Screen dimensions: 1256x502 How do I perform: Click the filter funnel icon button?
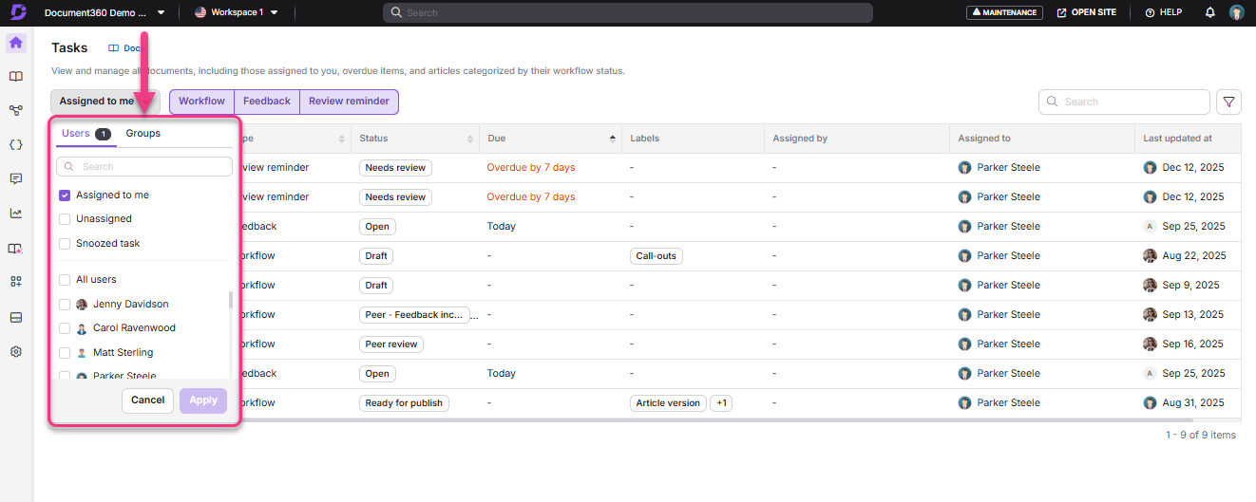coord(1228,102)
